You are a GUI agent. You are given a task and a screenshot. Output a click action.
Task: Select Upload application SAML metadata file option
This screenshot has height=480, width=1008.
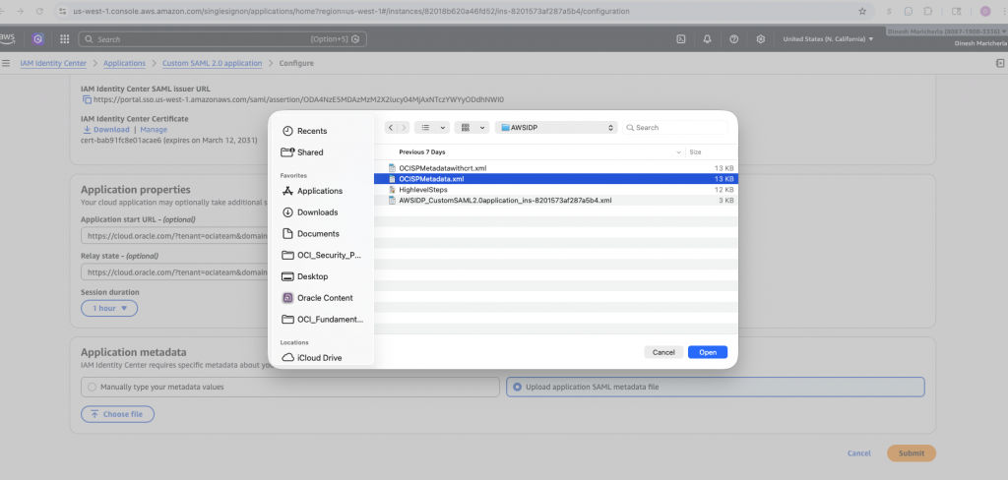(515, 387)
